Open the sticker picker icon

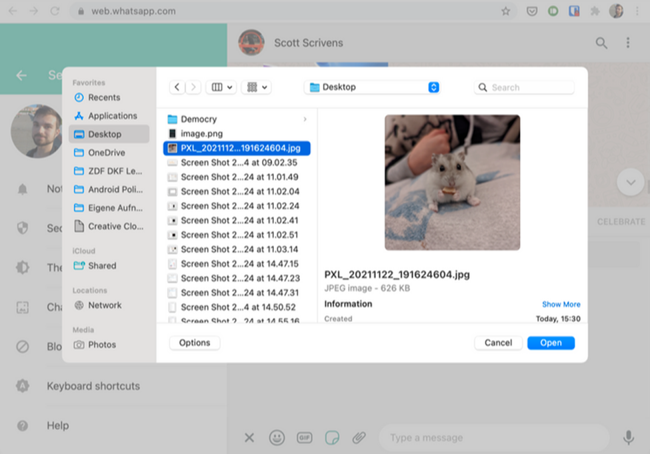(x=332, y=437)
